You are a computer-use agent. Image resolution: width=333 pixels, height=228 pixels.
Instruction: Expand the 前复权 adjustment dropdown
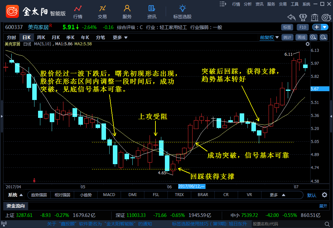[269, 37]
